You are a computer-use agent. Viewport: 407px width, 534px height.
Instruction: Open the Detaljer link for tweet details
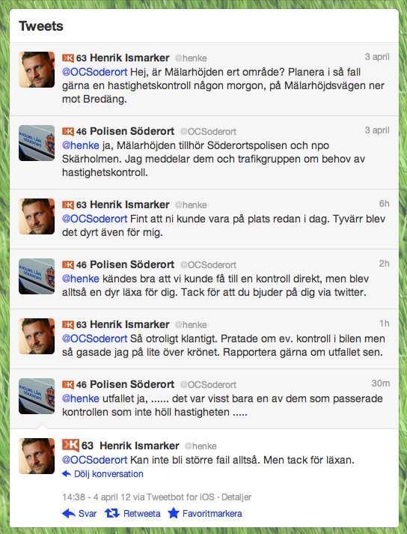[x=236, y=497]
